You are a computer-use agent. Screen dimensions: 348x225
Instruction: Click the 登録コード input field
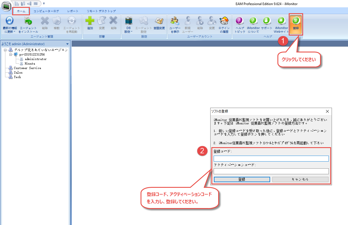click(271, 158)
